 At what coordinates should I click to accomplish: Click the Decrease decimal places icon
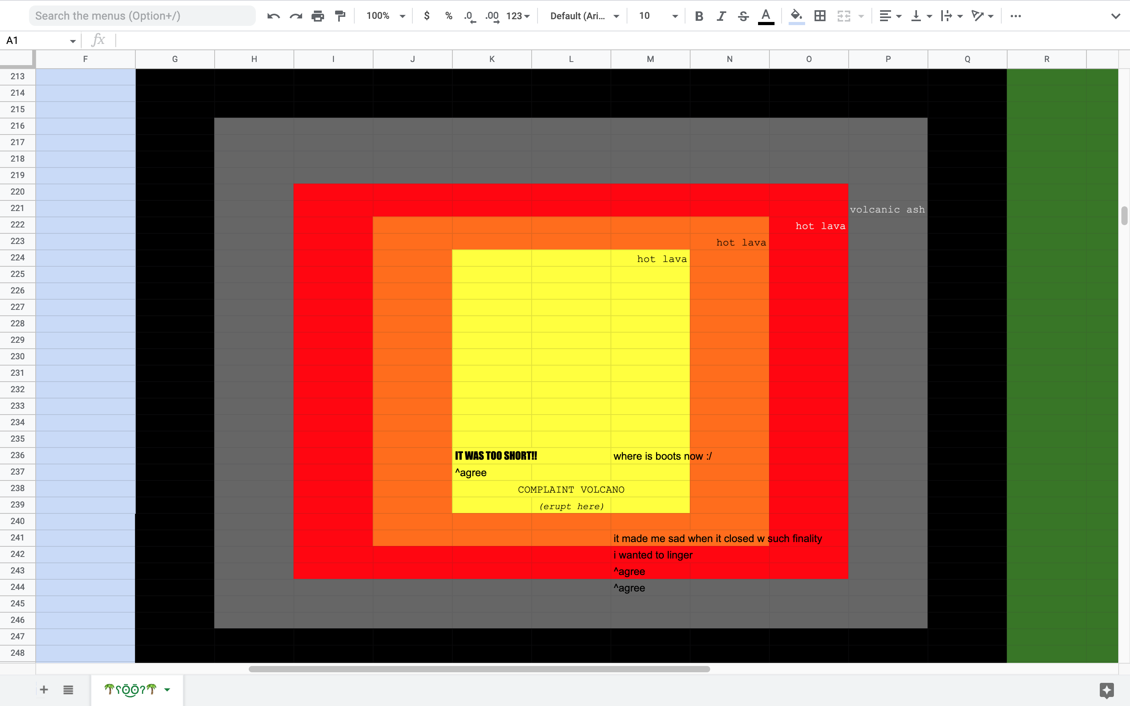point(469,16)
